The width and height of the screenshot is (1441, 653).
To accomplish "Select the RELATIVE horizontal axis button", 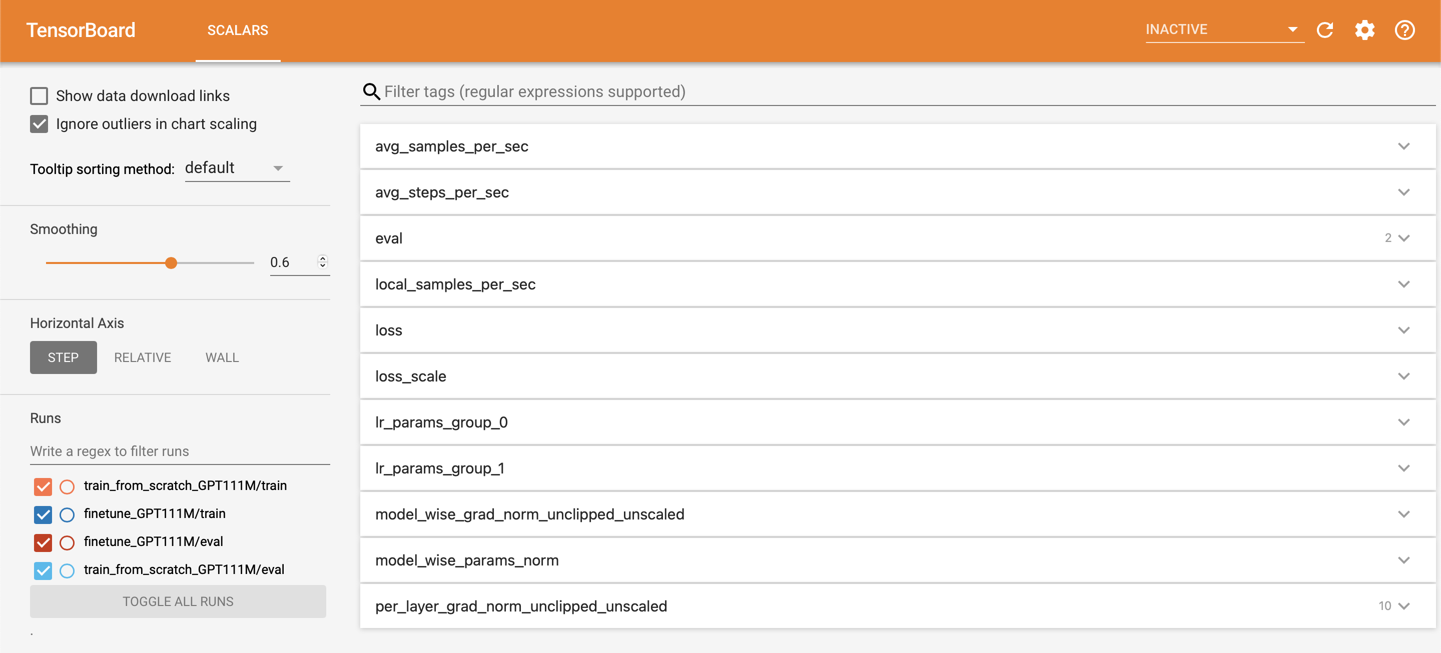I will click(x=143, y=357).
